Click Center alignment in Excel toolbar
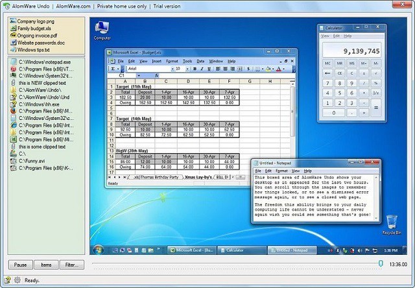This screenshot has height=288, width=415. pyautogui.click(x=225, y=69)
